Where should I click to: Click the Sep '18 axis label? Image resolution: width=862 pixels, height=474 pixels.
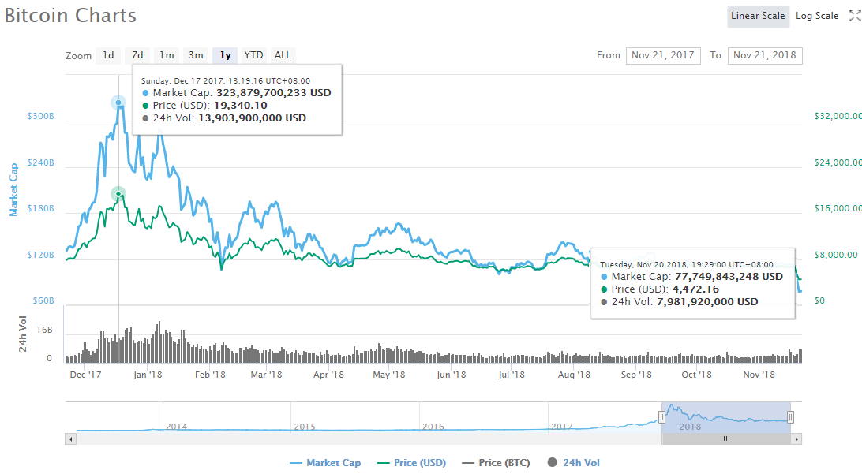click(636, 375)
